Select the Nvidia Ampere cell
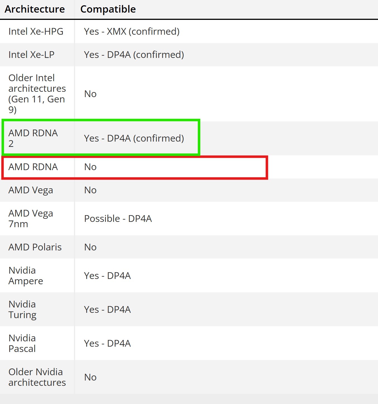 click(26, 276)
